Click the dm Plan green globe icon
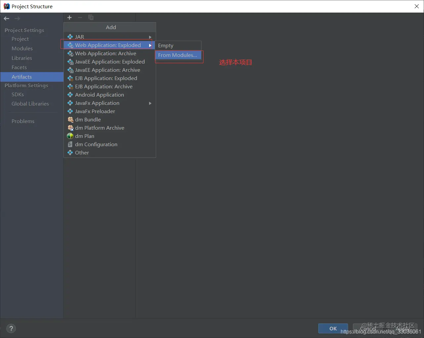Image resolution: width=424 pixels, height=338 pixels. (x=70, y=136)
